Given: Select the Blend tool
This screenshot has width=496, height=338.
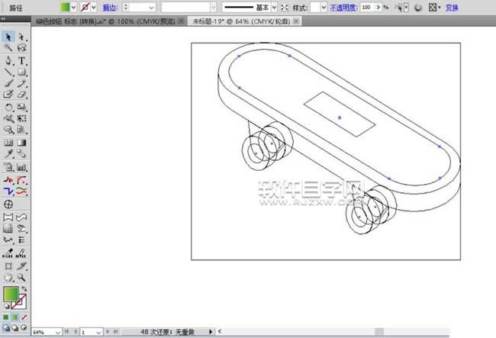Looking at the screenshot, I should [21, 153].
